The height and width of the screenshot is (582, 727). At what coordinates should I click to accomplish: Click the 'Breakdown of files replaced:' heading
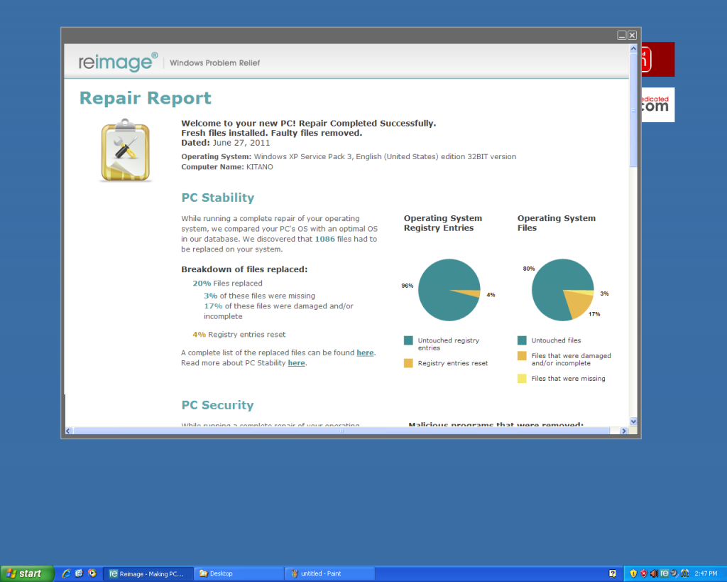point(244,269)
